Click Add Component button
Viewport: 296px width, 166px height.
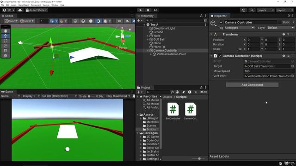click(252, 85)
